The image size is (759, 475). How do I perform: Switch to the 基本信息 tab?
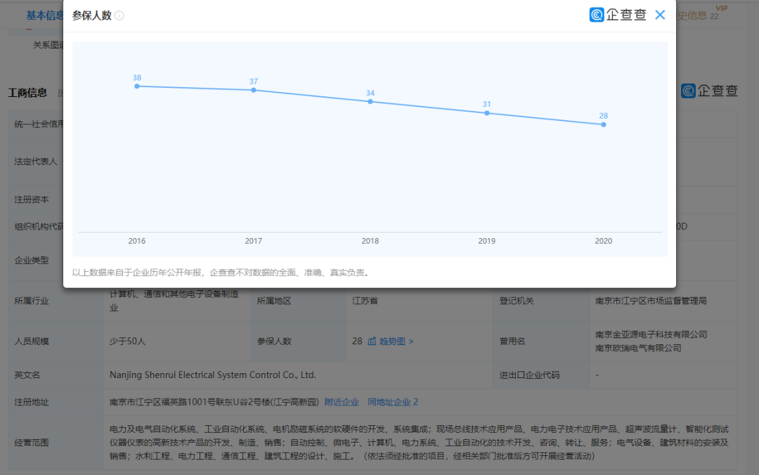[x=44, y=15]
